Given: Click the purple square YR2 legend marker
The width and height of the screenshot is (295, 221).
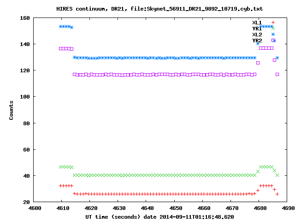Looking at the screenshot, I should (273, 40).
